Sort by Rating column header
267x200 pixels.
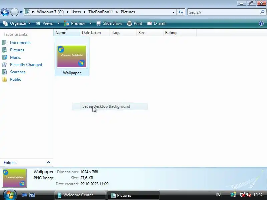pyautogui.click(x=180, y=33)
